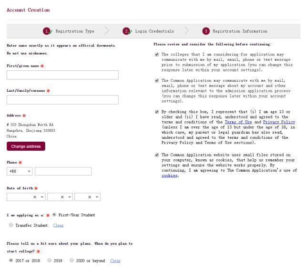Toggle the age 13 or older agreement checkbox
The width and height of the screenshot is (305, 270).
pyautogui.click(x=157, y=112)
